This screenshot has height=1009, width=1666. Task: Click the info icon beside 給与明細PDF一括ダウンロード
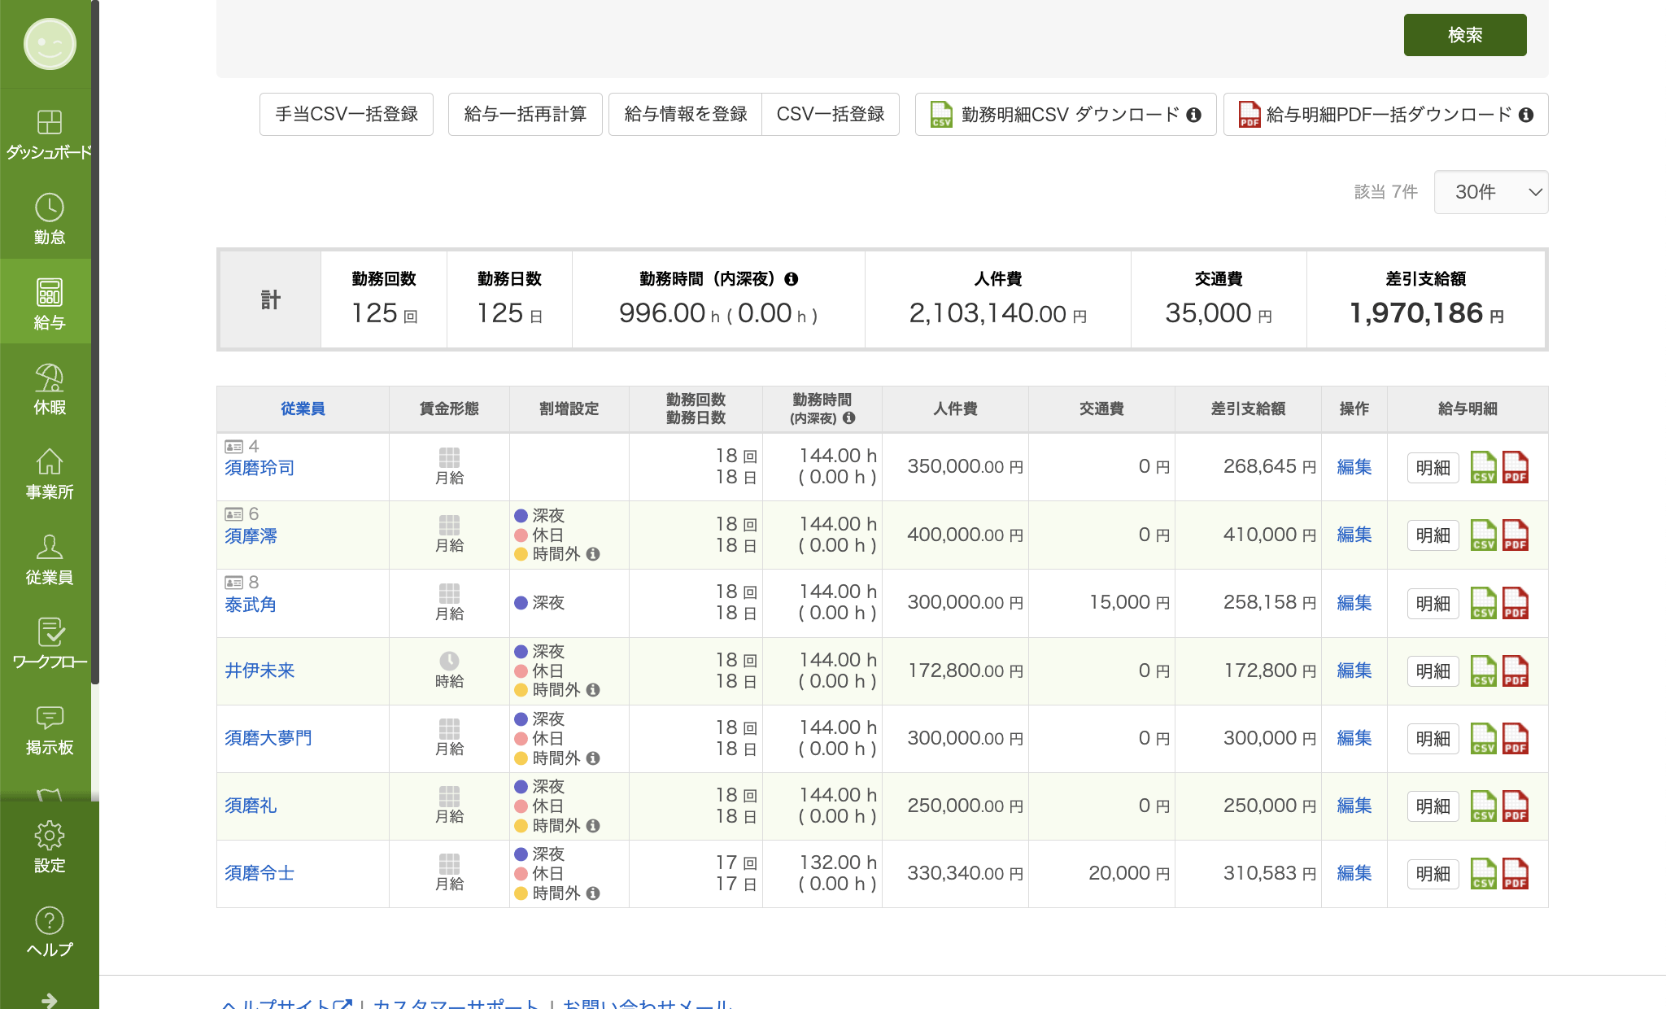tap(1526, 115)
